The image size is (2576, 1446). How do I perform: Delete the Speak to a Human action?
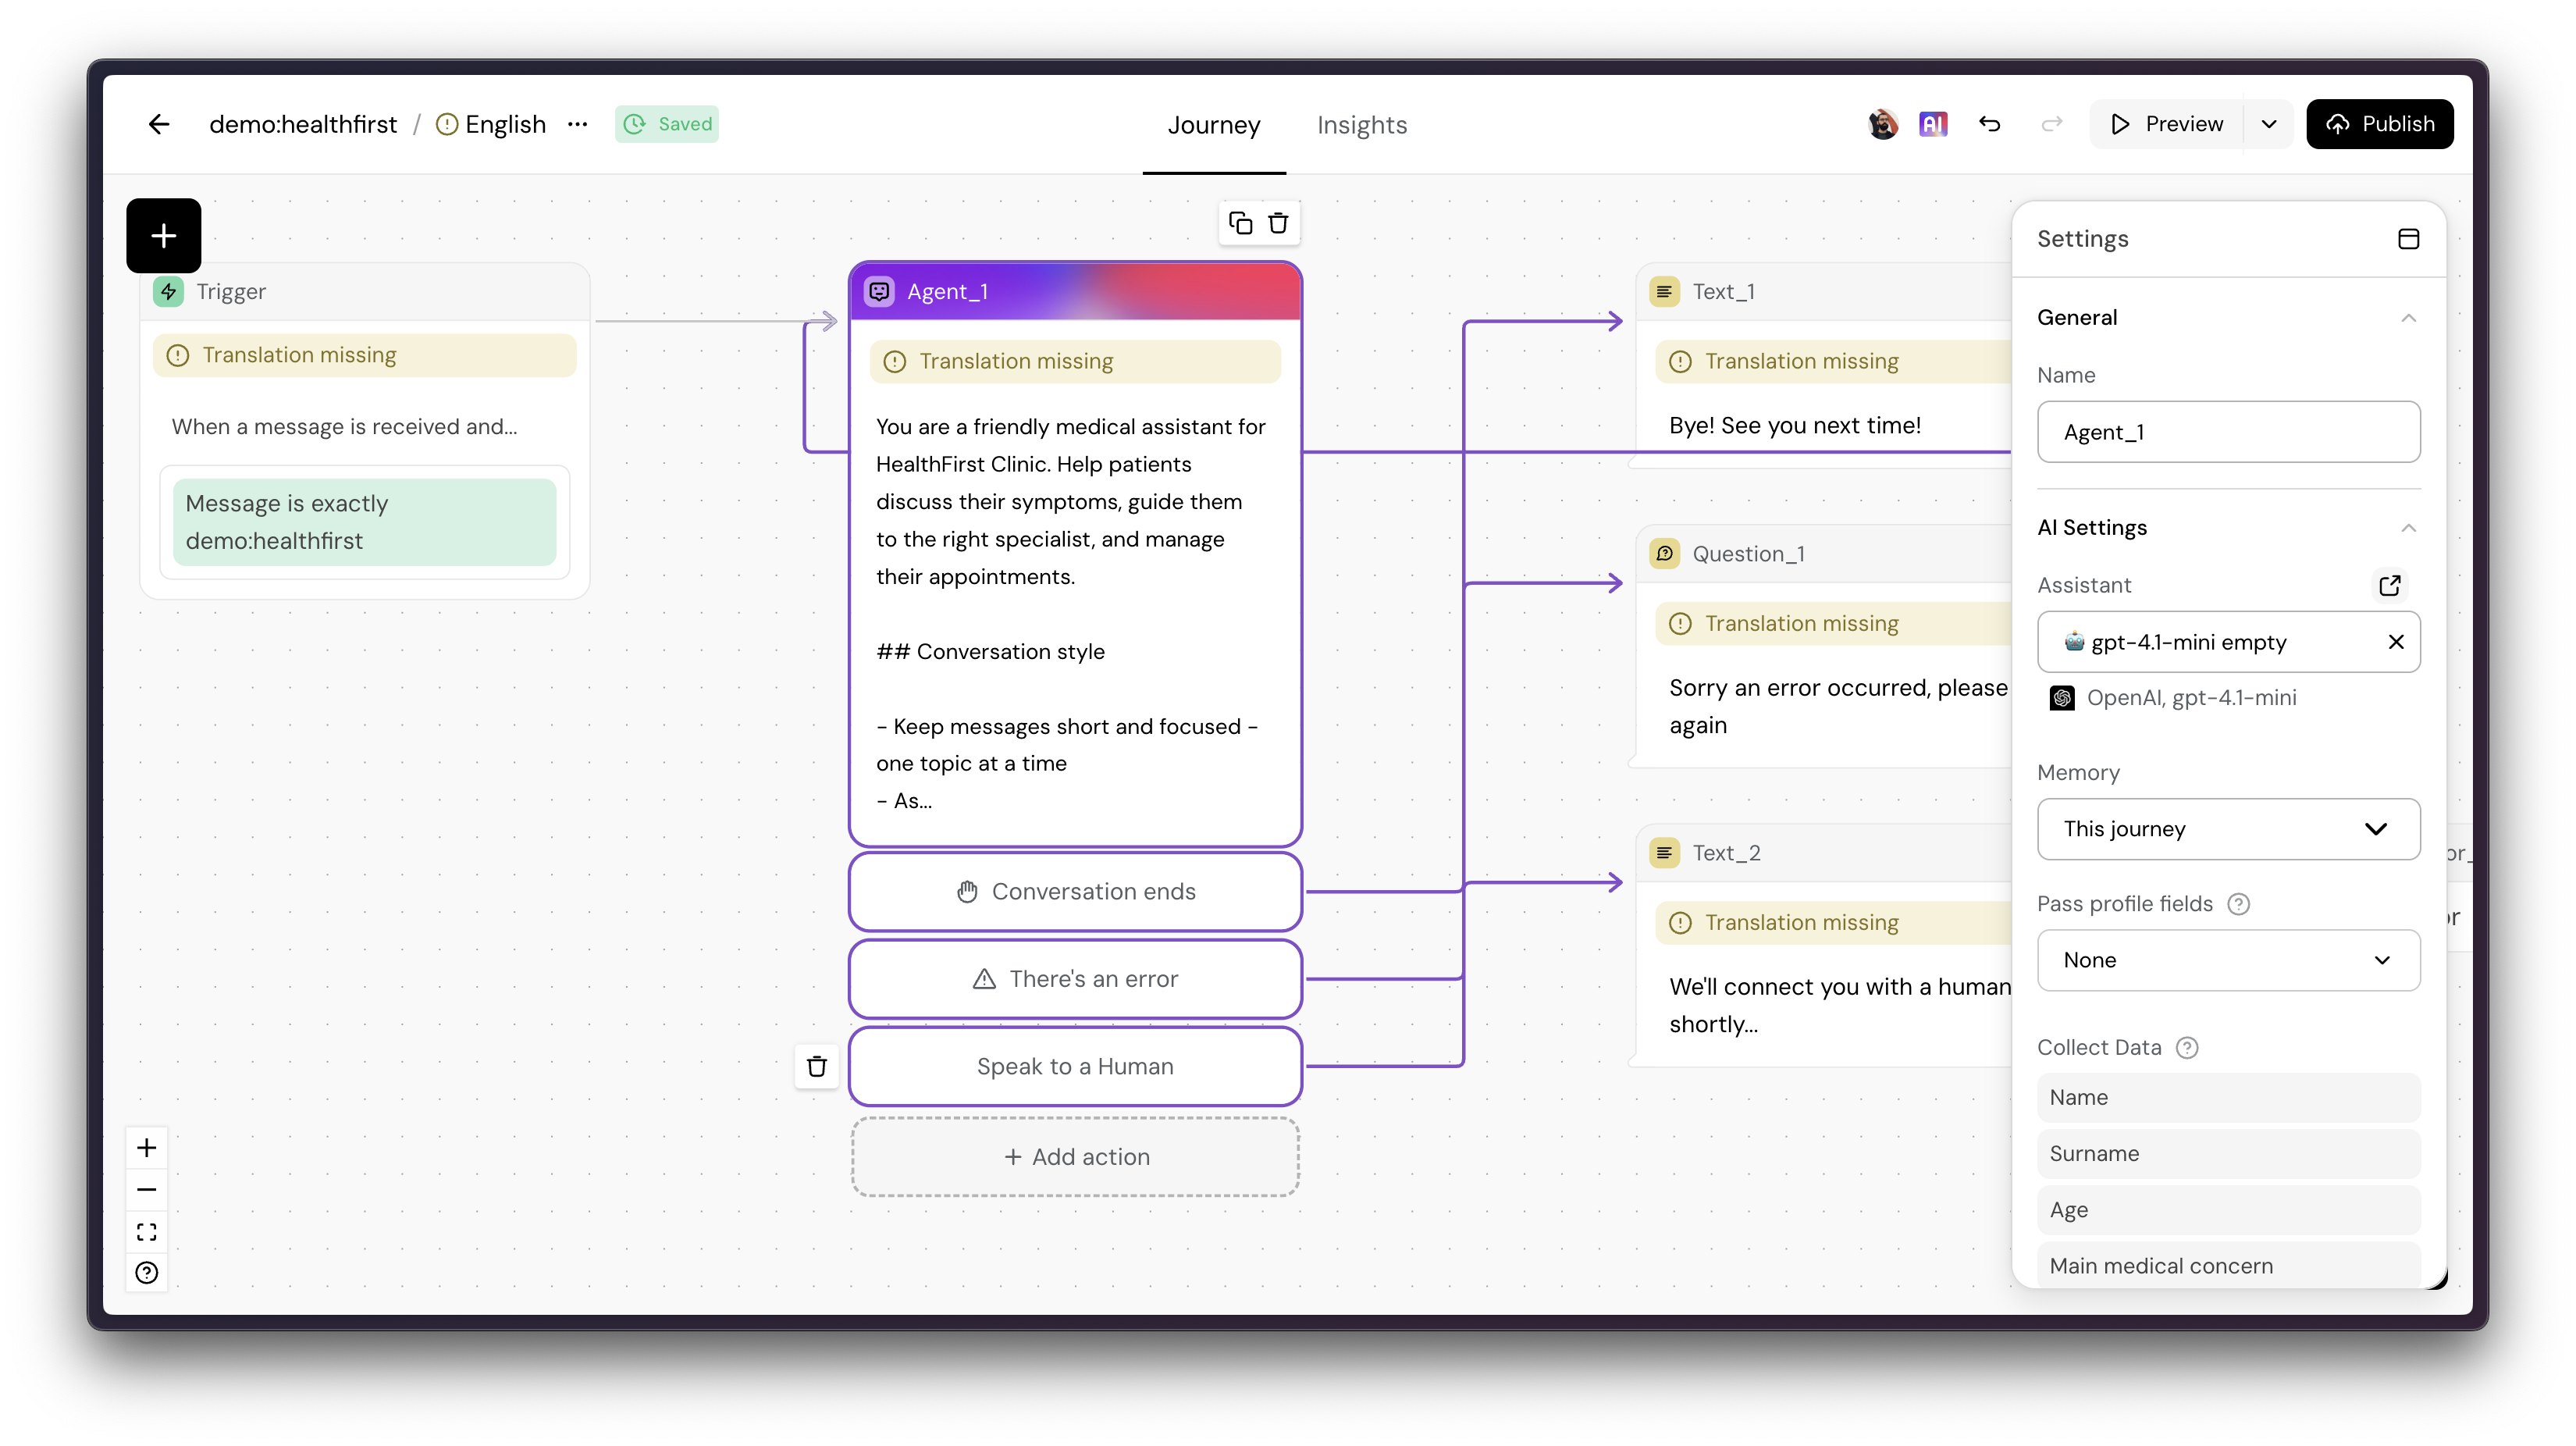[817, 1066]
